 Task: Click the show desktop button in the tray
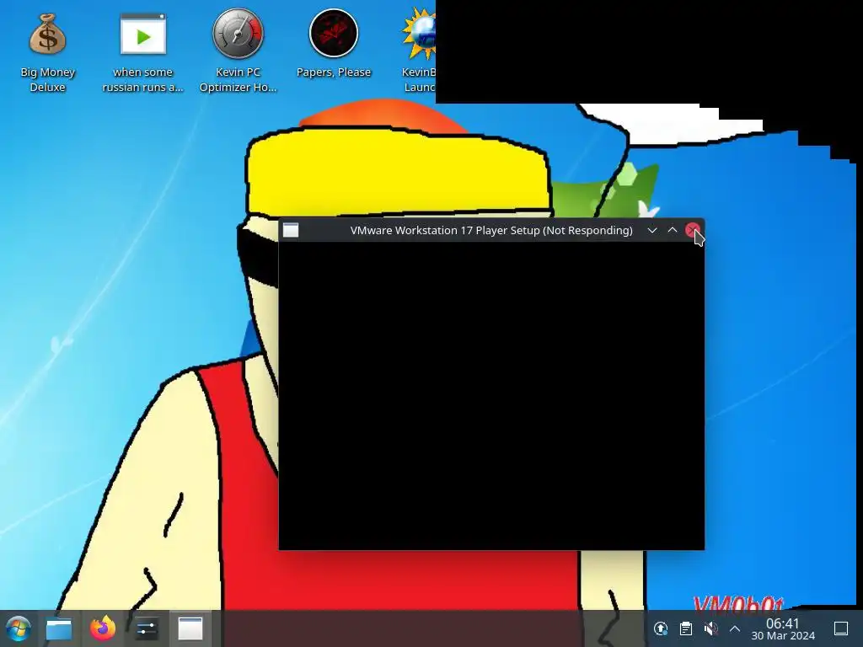(x=841, y=628)
